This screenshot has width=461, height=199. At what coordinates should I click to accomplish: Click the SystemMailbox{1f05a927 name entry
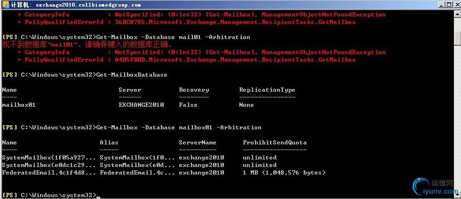pyautogui.click(x=49, y=158)
